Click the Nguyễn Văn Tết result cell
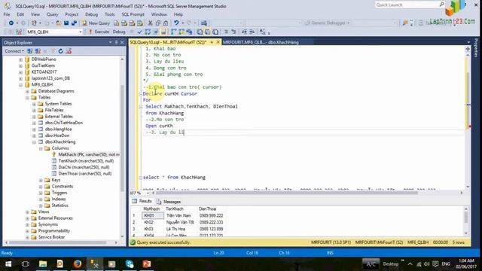 click(x=180, y=222)
